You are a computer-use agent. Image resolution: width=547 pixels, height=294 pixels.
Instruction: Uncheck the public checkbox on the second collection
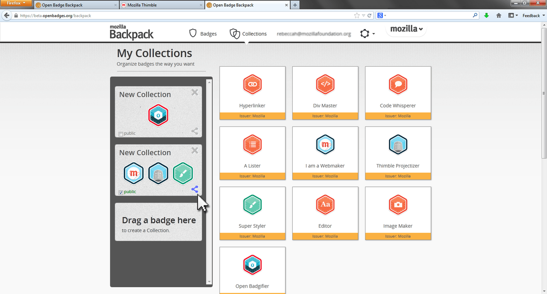[121, 192]
